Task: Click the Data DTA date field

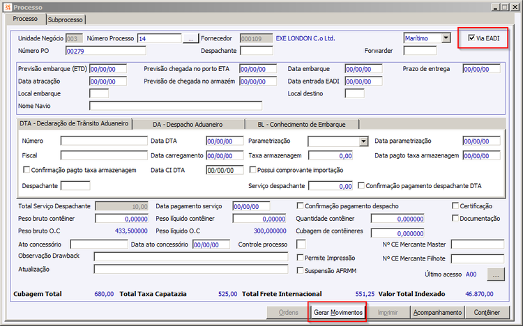Action: (225, 141)
